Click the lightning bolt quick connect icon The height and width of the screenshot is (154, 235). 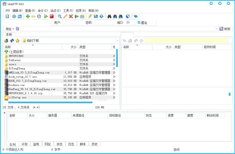coord(90,16)
